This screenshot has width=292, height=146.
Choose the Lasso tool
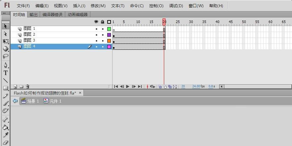coord(5,56)
